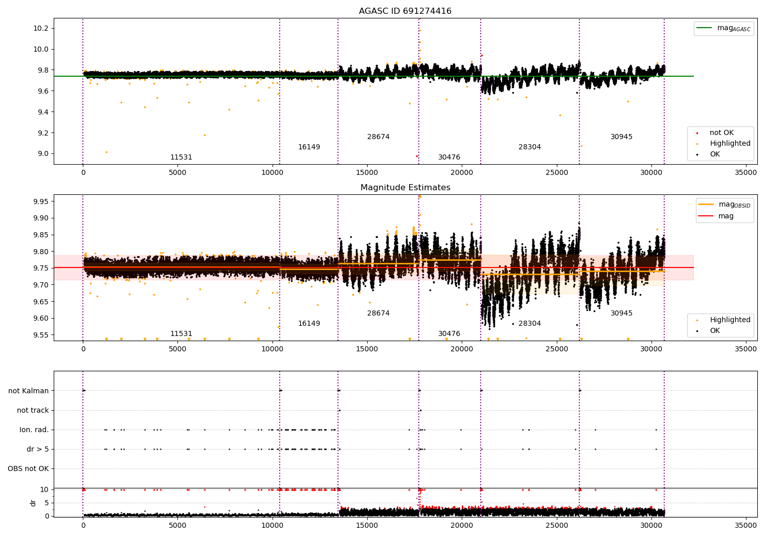Click observation label 28304 in the Magnitude Estimates plot

click(530, 324)
